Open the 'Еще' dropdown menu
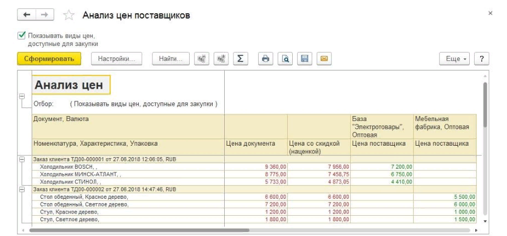The image size is (507, 236). click(454, 59)
